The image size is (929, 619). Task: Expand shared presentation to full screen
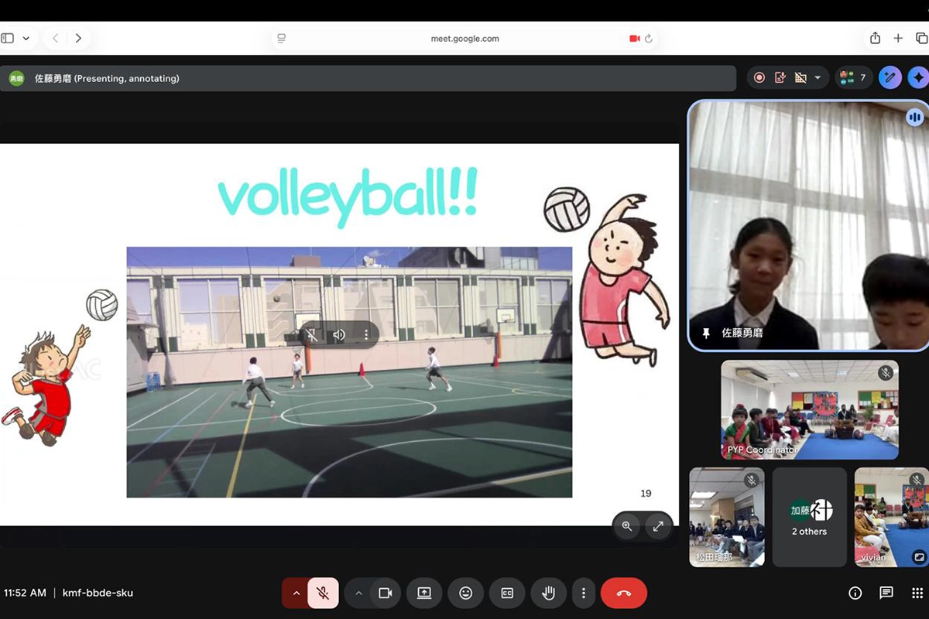(658, 526)
